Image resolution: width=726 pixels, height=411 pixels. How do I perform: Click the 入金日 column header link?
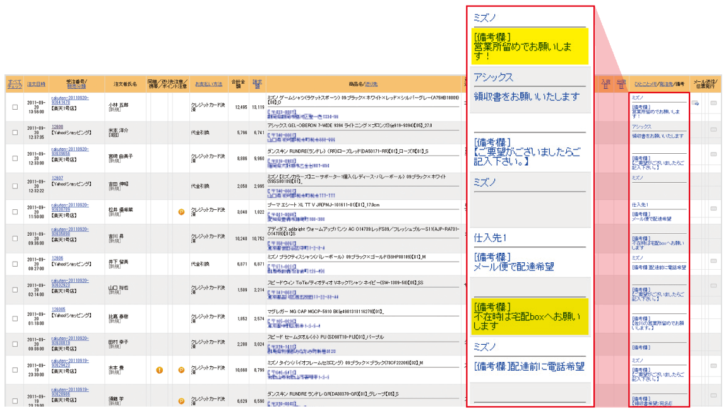(605, 84)
